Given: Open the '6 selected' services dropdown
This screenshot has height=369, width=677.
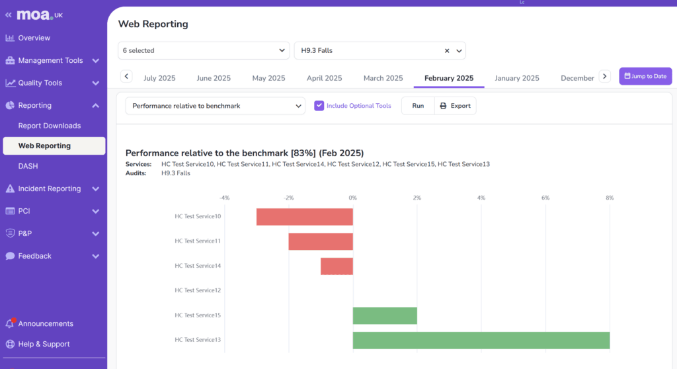Looking at the screenshot, I should [x=204, y=50].
